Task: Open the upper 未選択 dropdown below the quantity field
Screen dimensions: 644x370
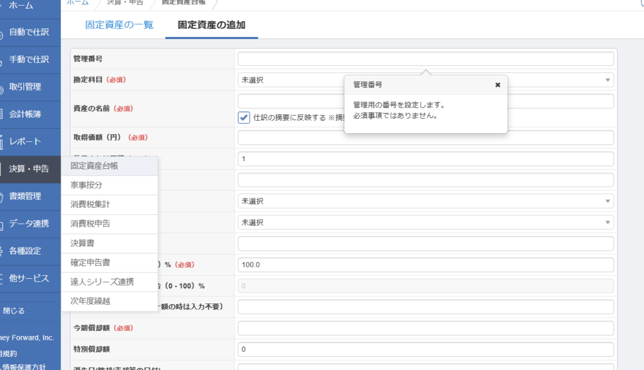Action: (425, 201)
